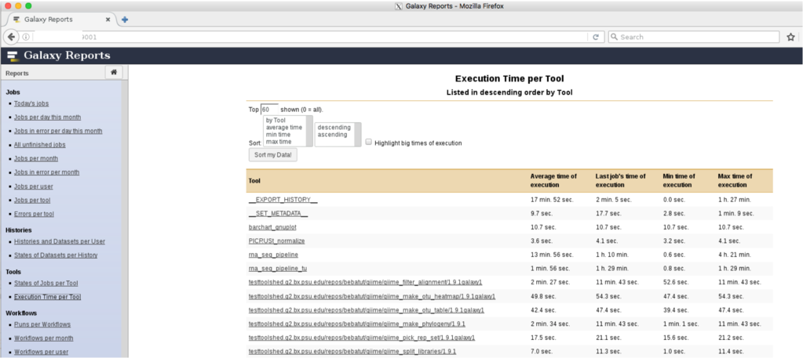Open a new tab with the plus icon

tap(125, 20)
